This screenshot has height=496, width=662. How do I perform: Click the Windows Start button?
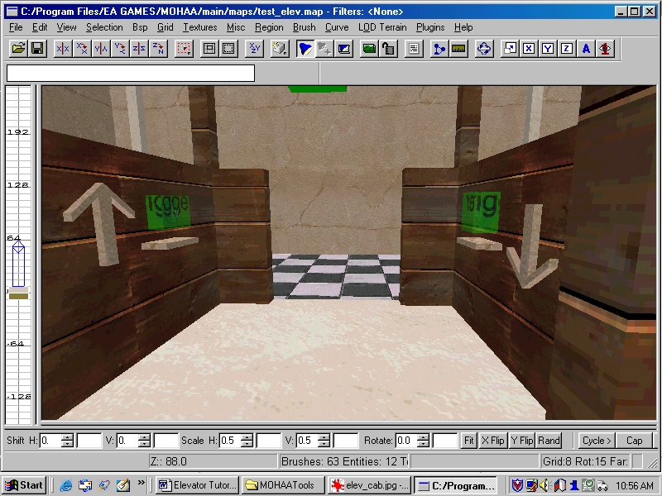24,485
